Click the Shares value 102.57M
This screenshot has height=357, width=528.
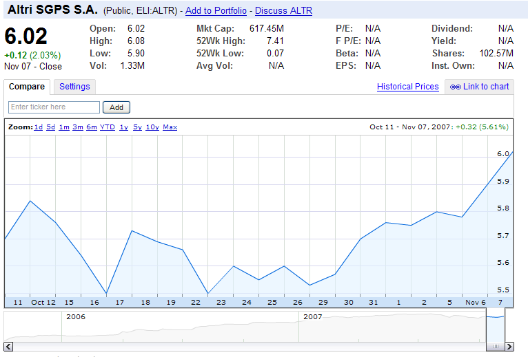tap(496, 53)
